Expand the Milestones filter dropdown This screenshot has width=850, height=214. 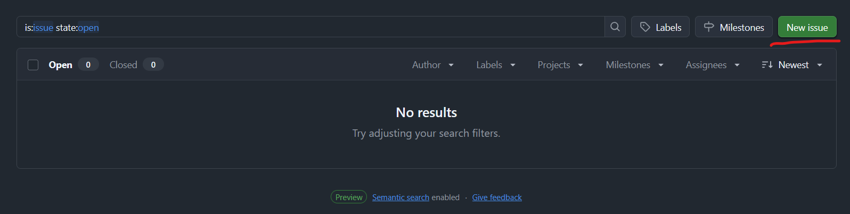click(634, 65)
